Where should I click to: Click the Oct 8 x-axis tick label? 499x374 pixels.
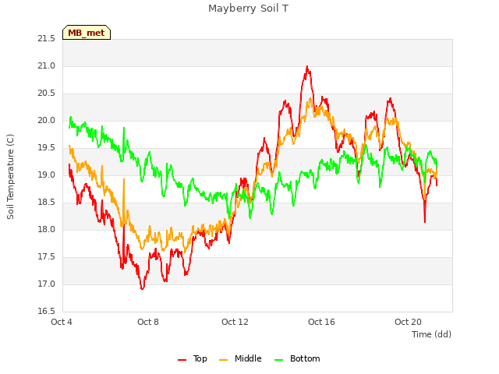click(148, 322)
